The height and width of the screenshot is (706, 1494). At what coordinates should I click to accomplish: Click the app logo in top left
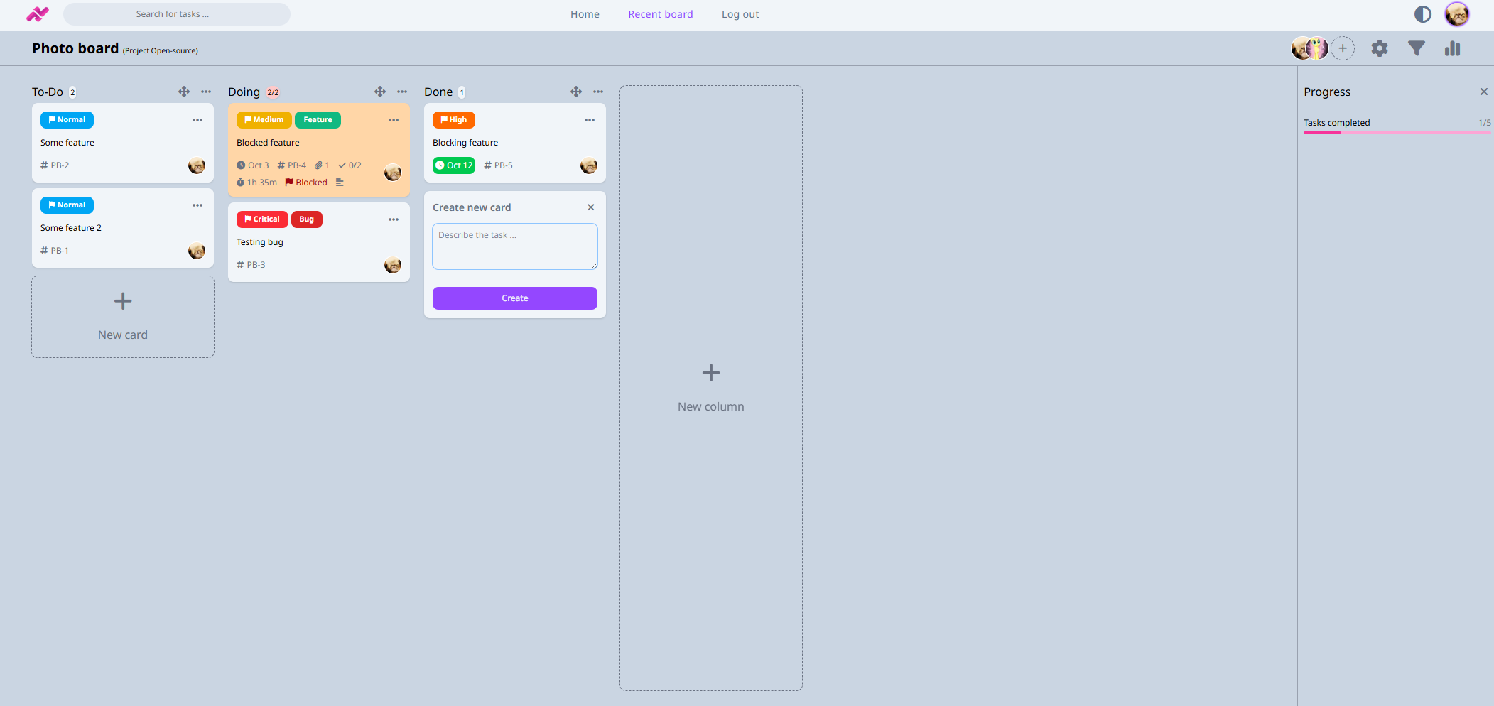(36, 14)
